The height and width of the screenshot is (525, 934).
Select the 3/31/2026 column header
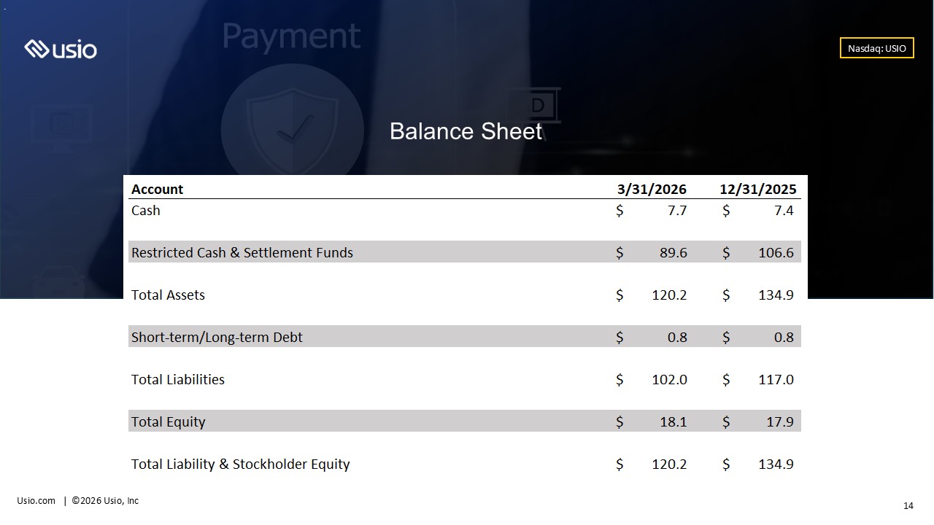[x=652, y=189]
